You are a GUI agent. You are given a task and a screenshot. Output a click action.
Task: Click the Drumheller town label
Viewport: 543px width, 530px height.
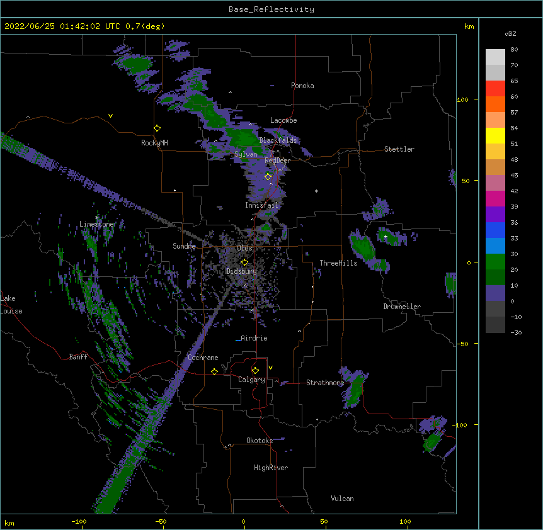pyautogui.click(x=402, y=307)
